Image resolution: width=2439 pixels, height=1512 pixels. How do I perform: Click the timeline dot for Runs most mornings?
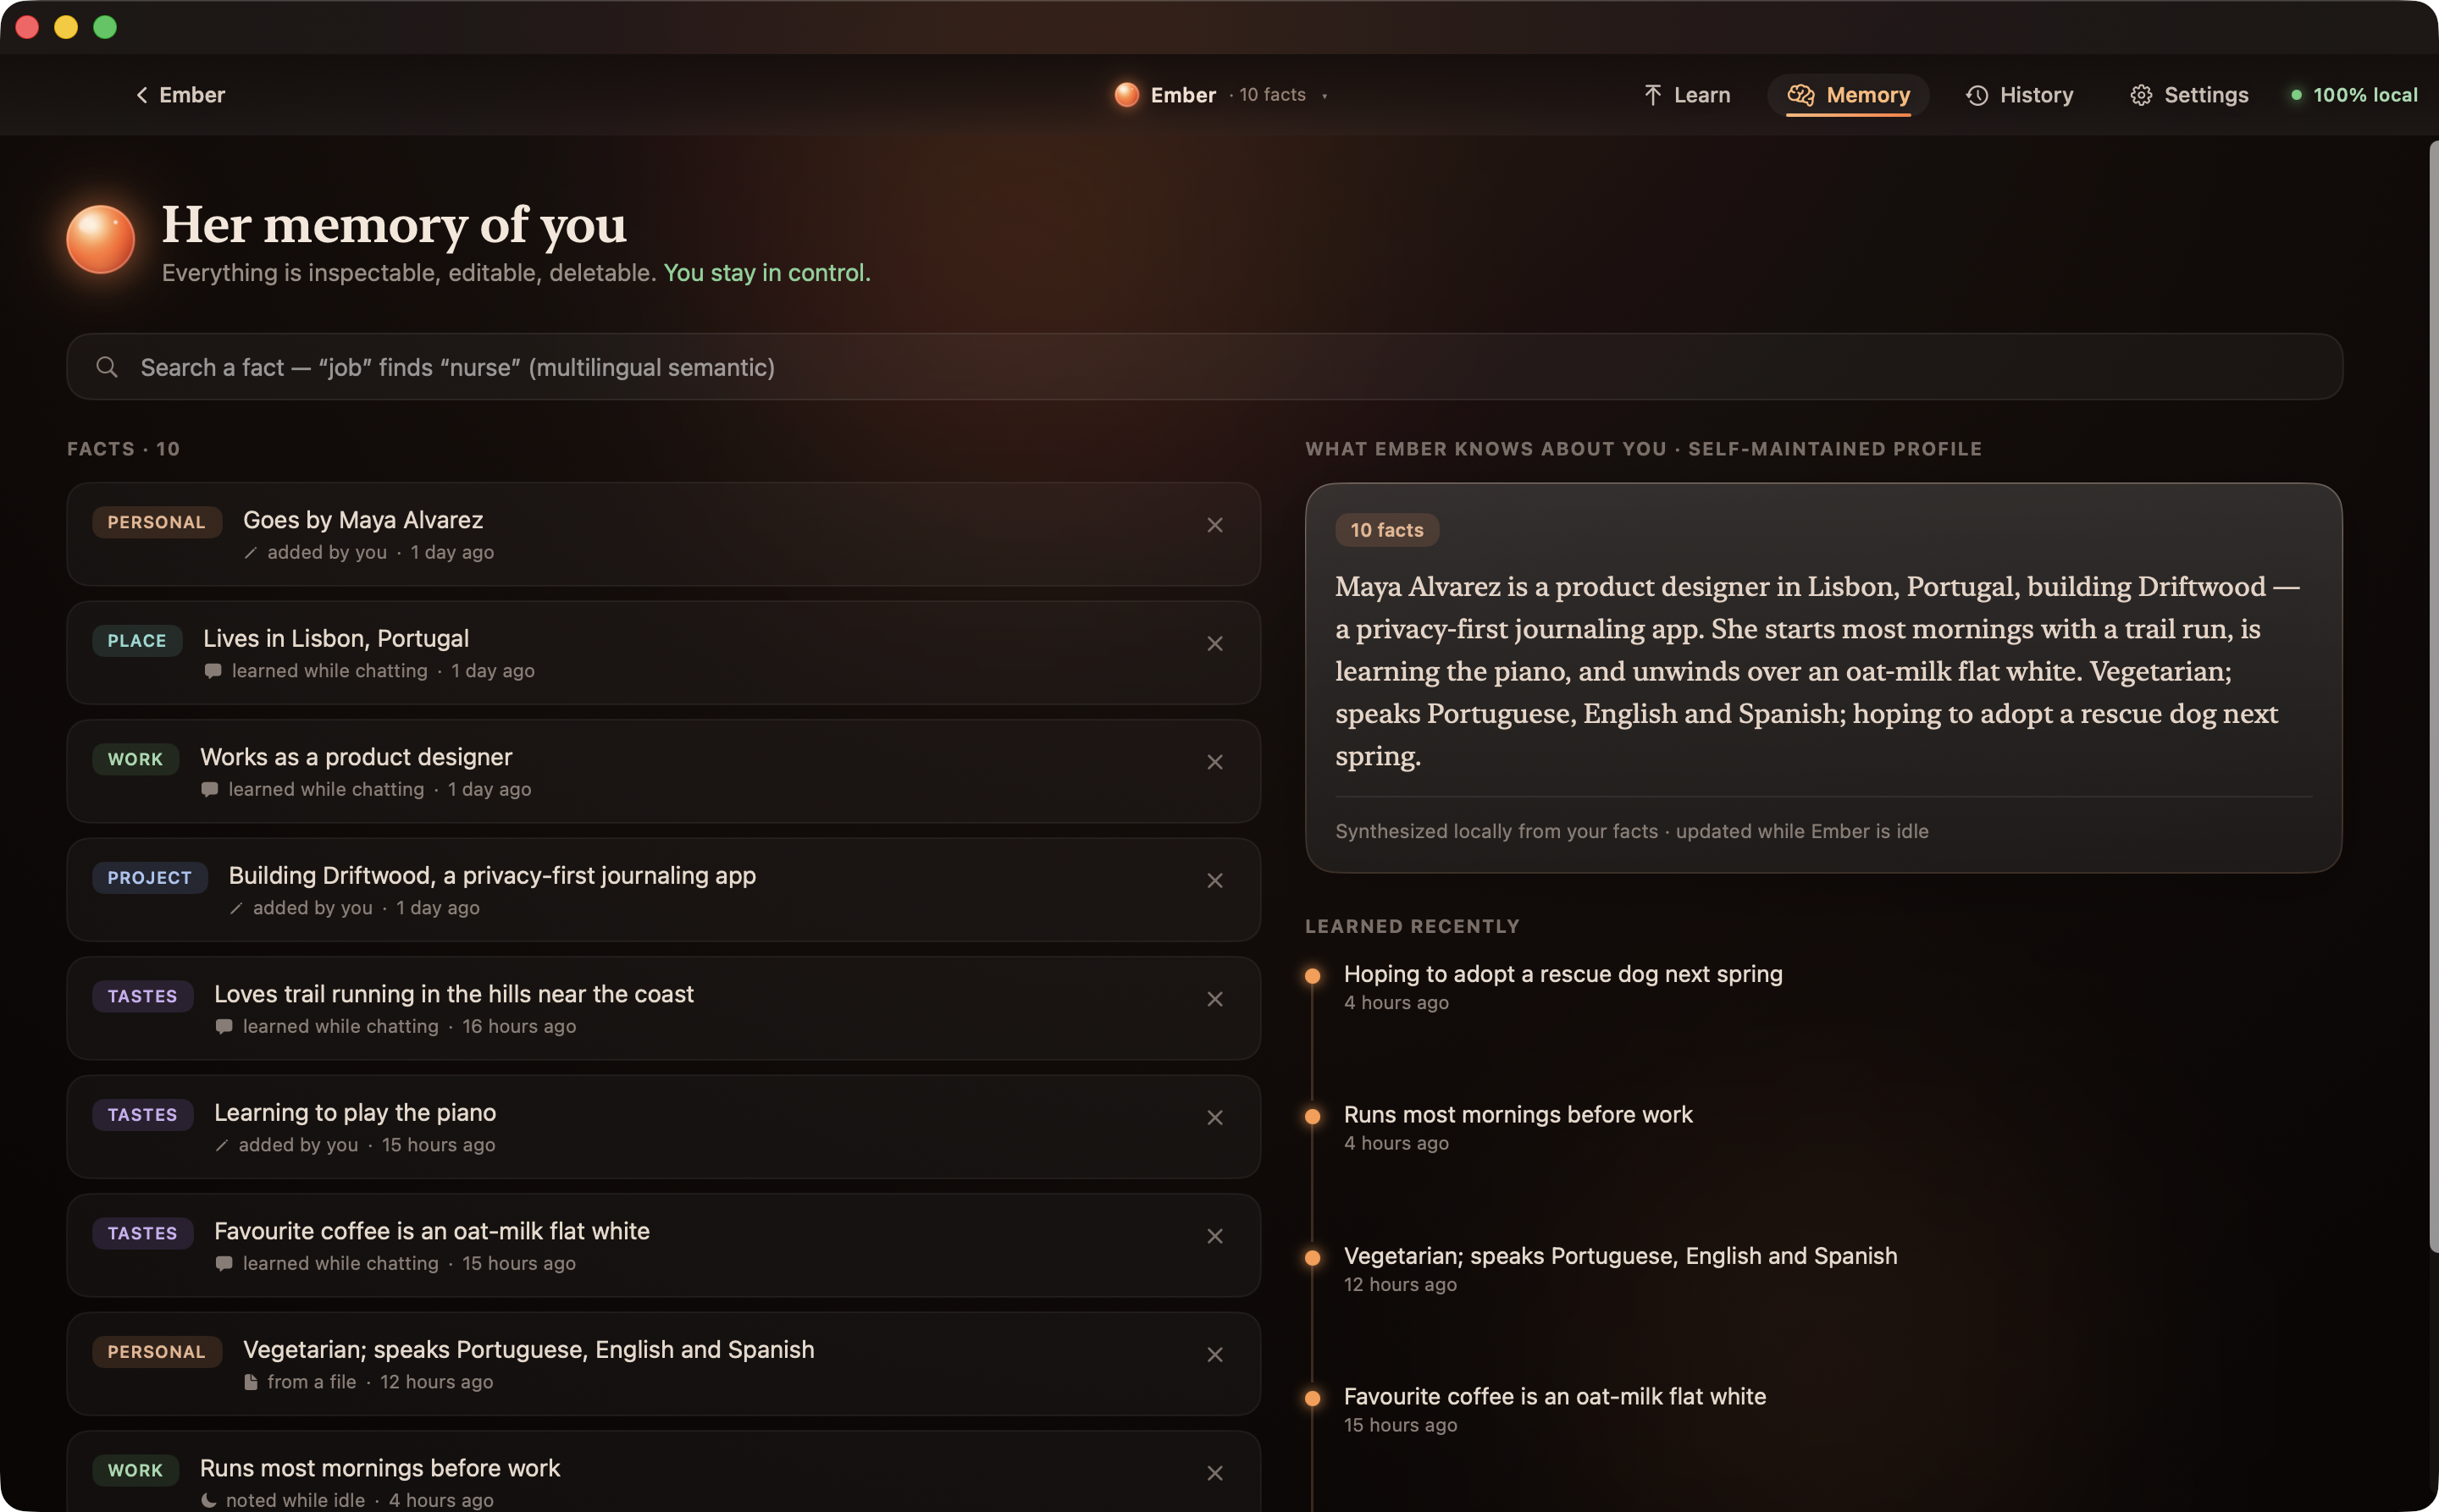click(x=1313, y=1116)
